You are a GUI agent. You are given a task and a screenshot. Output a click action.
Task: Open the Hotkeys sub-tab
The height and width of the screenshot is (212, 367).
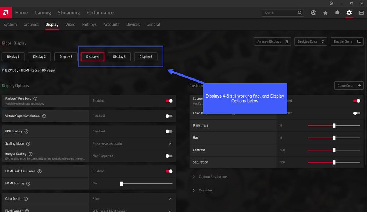tap(89, 25)
